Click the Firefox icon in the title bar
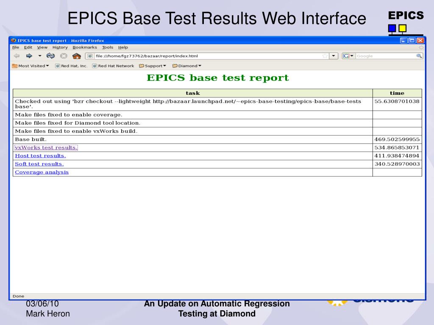The height and width of the screenshot is (325, 434). click(x=14, y=40)
